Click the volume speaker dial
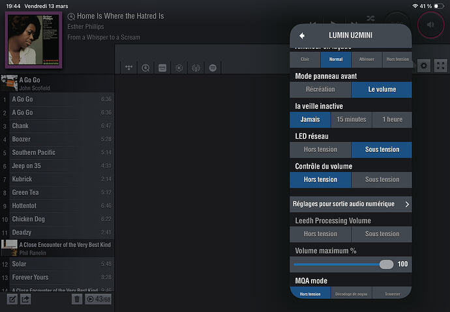 (x=430, y=25)
